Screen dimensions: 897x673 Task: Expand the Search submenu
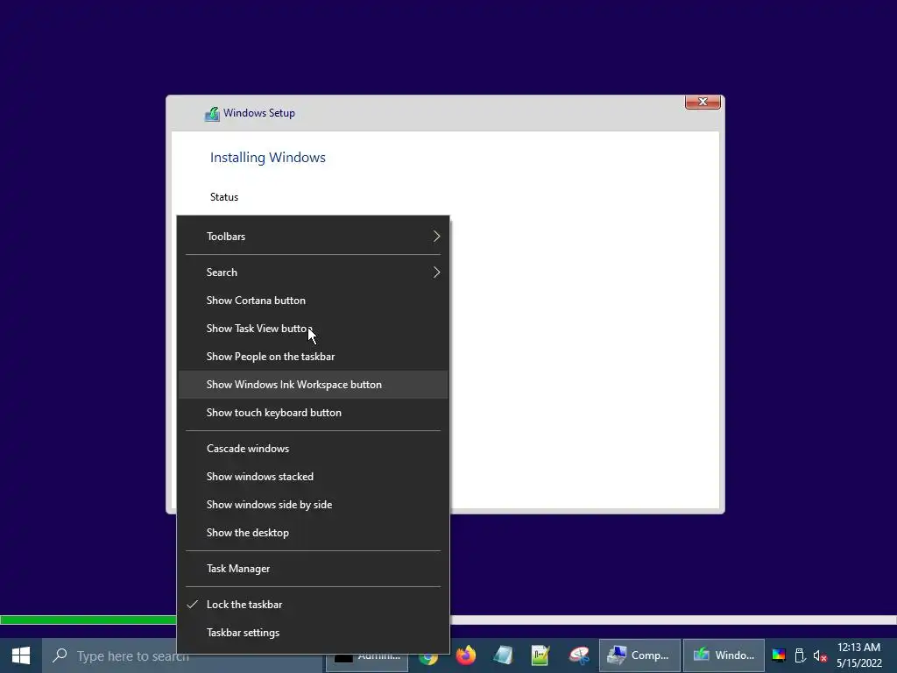[314, 273]
